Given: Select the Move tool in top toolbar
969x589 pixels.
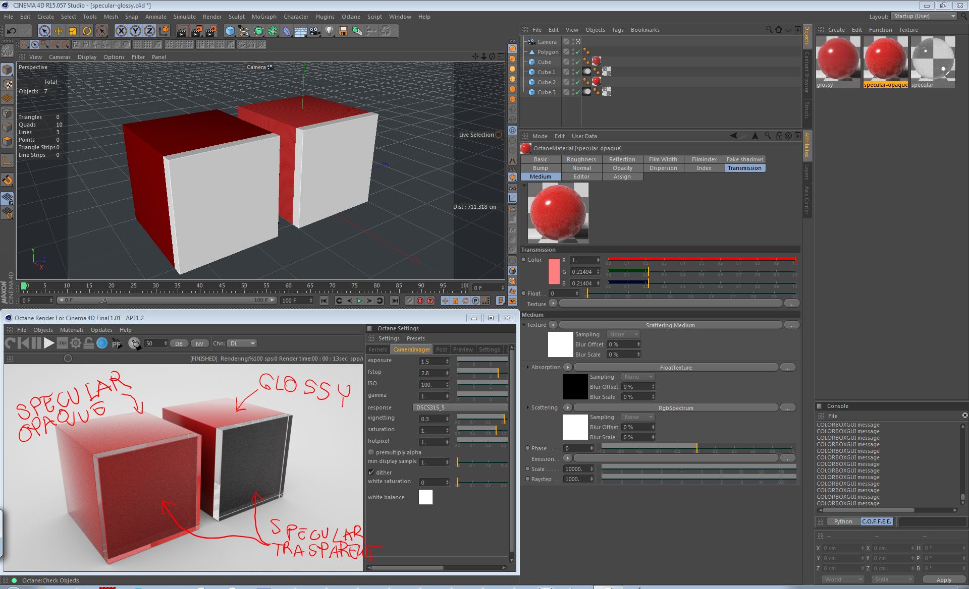Looking at the screenshot, I should pos(59,31).
